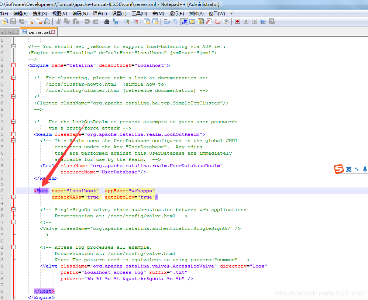Undo the last edit via toolbar
The image size is (368, 300).
click(x=87, y=21)
